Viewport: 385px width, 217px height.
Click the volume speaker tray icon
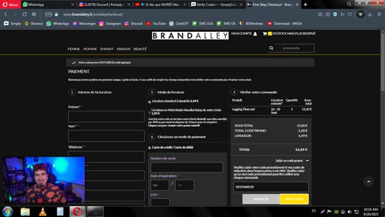(x=349, y=212)
